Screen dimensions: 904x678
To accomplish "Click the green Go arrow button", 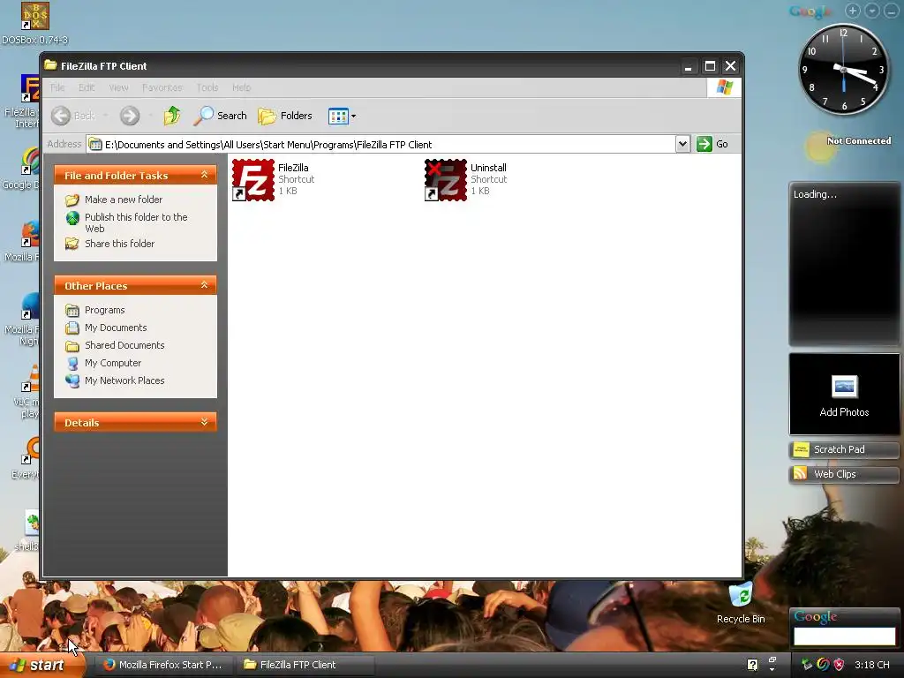I will point(704,144).
